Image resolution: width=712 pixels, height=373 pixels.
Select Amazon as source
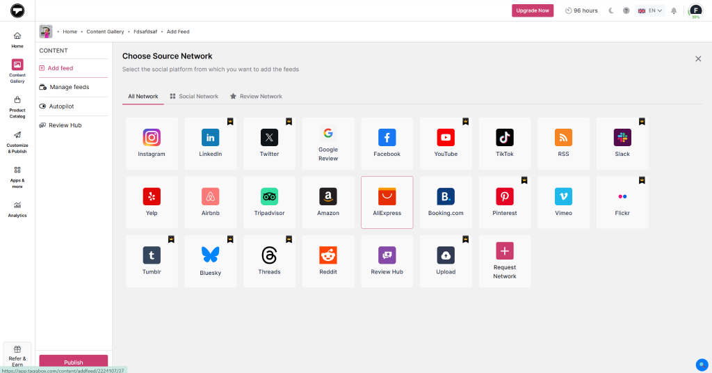click(x=328, y=203)
